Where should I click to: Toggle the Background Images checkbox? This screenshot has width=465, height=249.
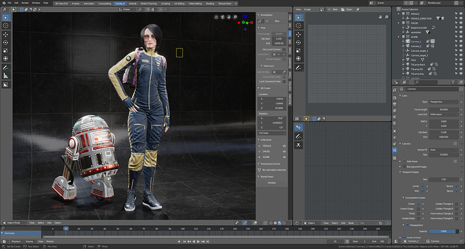404,167
